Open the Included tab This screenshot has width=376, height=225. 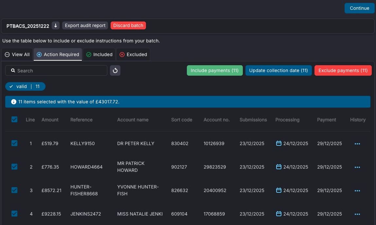(x=99, y=54)
